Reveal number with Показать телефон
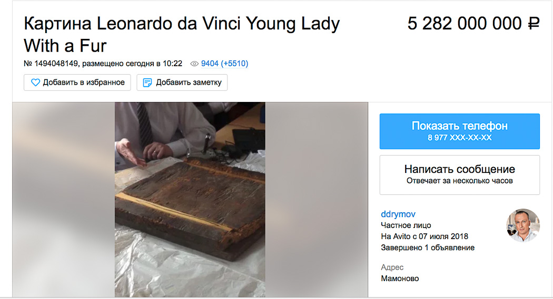Screen dimensions: 553x299 pos(460,131)
